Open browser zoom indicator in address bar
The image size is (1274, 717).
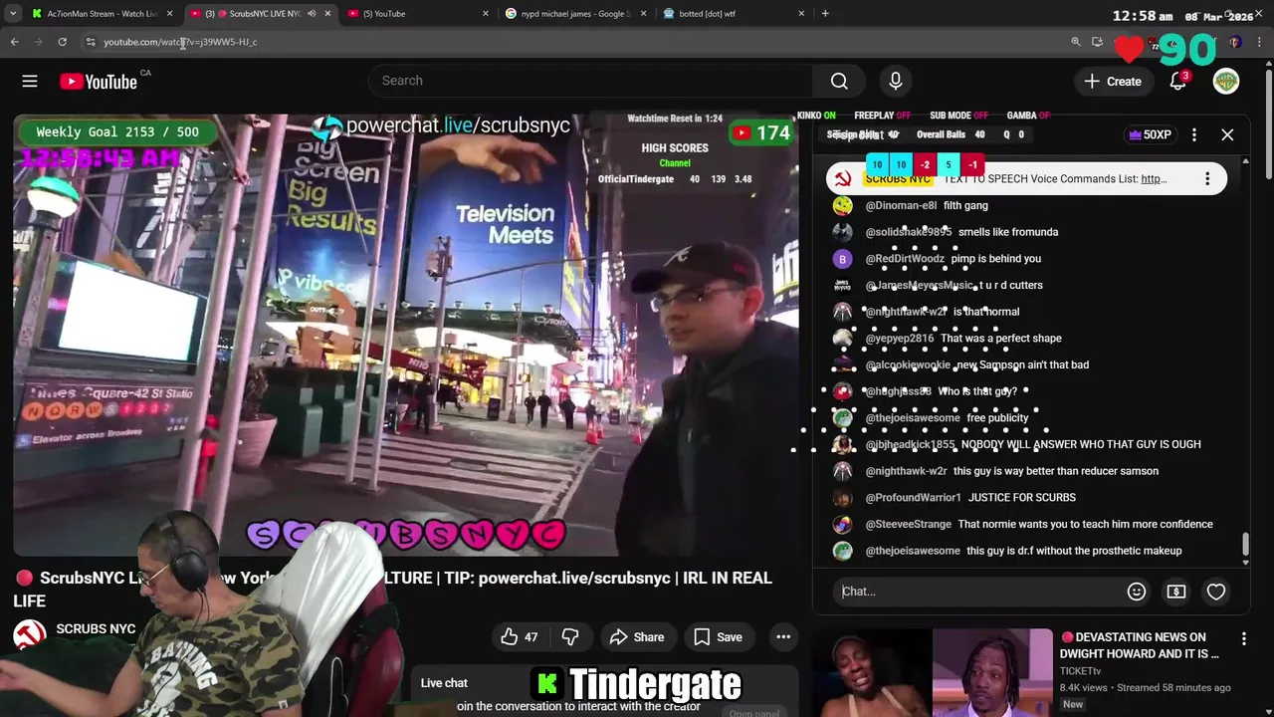click(x=1076, y=42)
